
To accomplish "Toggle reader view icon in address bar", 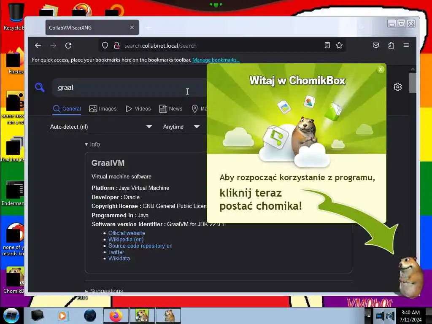I will click(x=327, y=45).
